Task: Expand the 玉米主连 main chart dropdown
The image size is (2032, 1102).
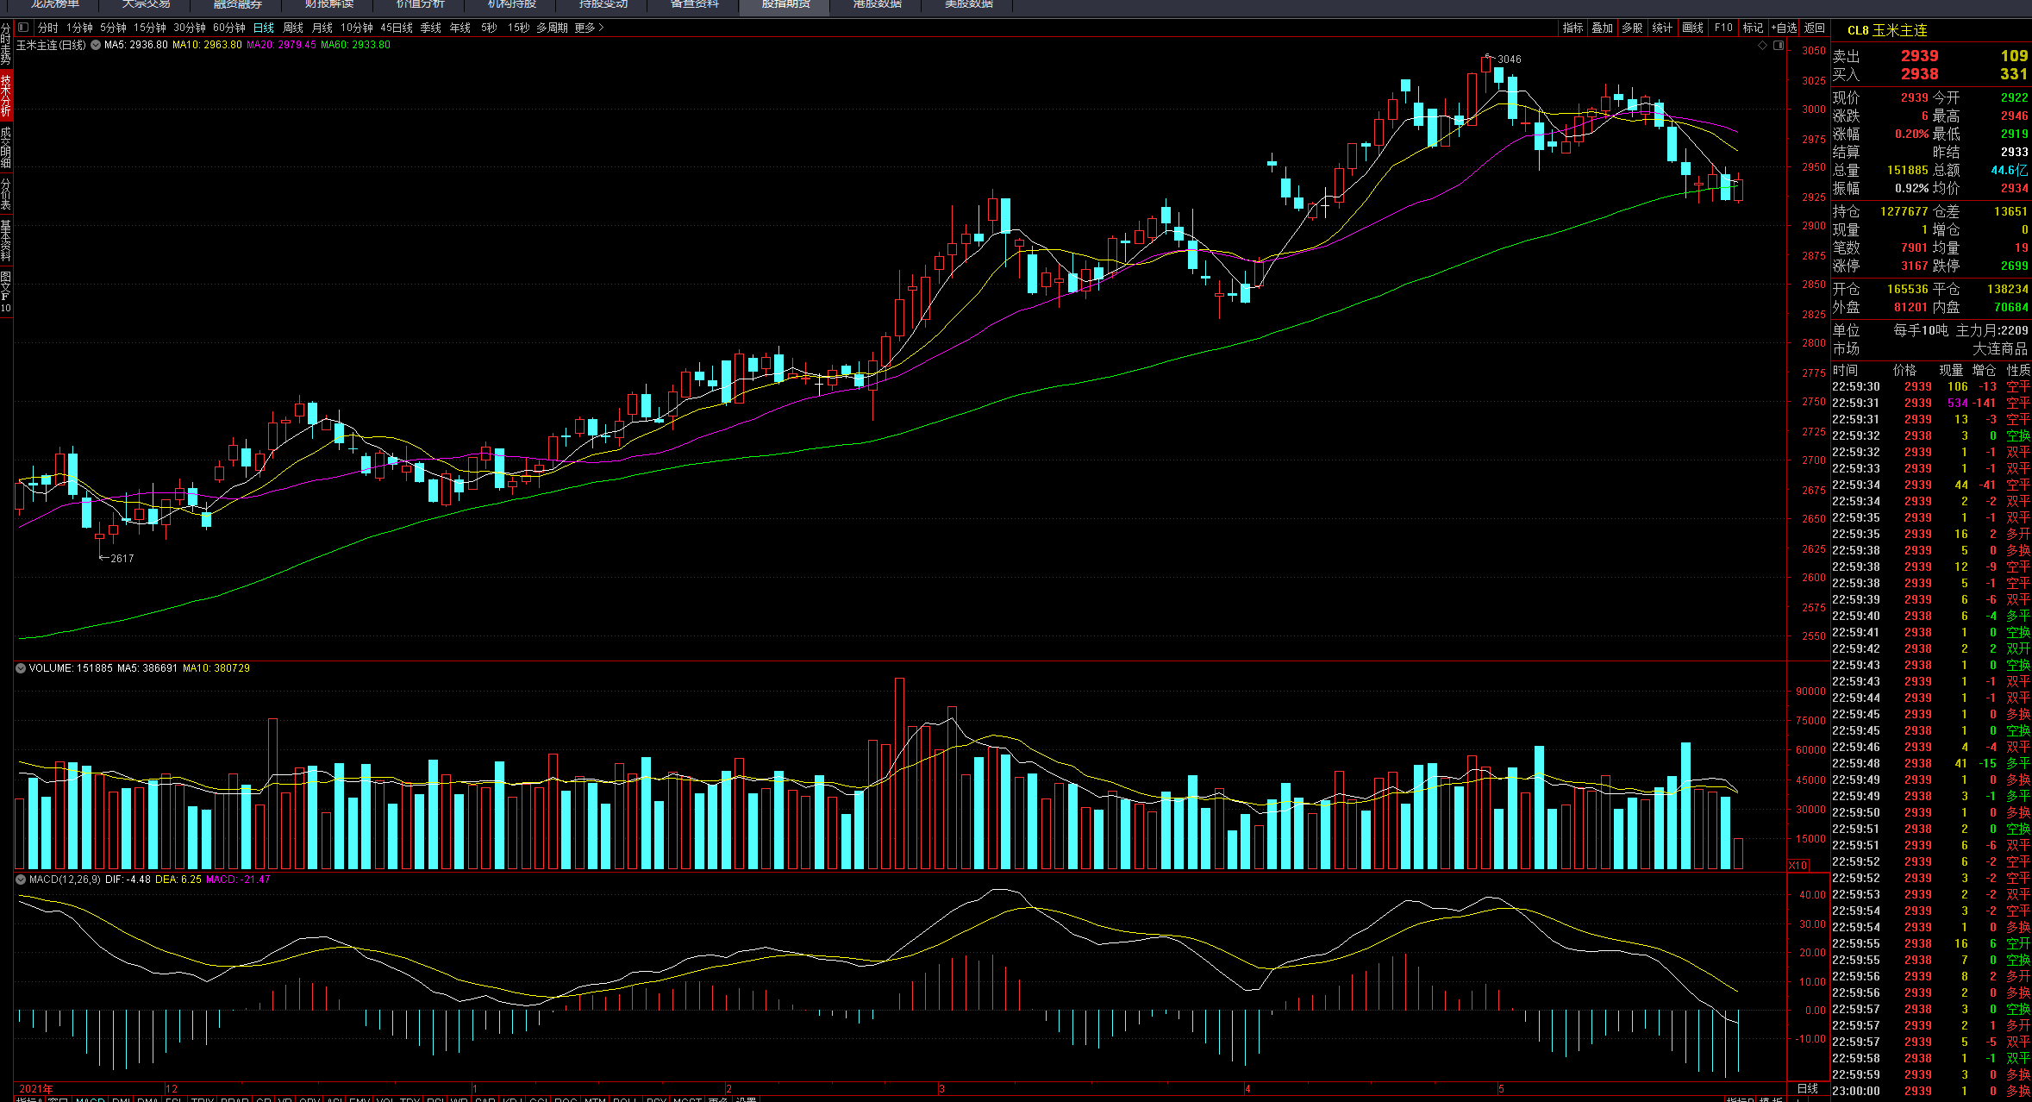Action: (x=95, y=45)
